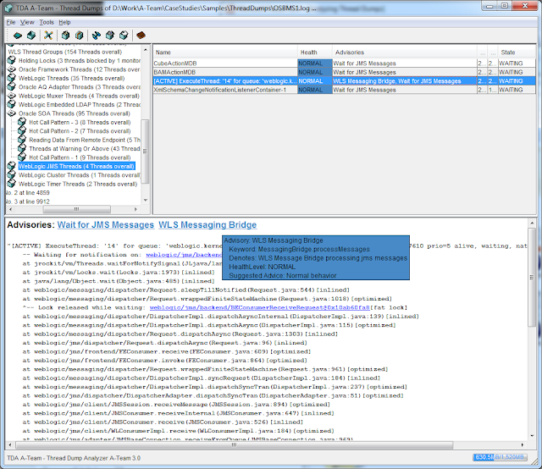Screen dimensions: 542x469
Task: Click the icon beside WebLogic Threads node
Action: tap(11, 78)
